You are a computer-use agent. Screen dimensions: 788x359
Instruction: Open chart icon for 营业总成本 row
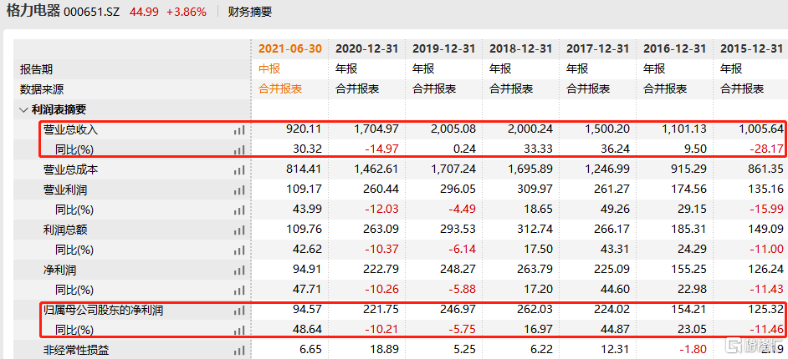[x=239, y=170]
